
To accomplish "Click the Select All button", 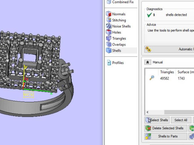I will (181, 120).
